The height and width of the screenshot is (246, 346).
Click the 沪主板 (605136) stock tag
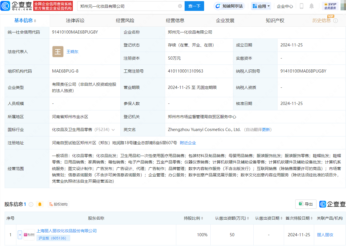point(53,238)
